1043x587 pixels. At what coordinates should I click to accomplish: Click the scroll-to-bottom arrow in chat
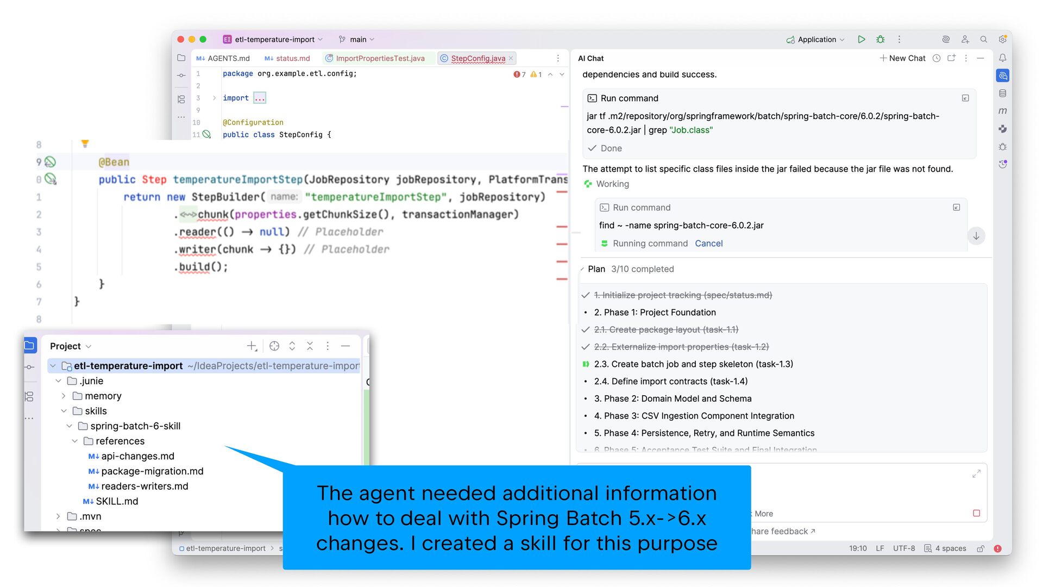pos(976,236)
